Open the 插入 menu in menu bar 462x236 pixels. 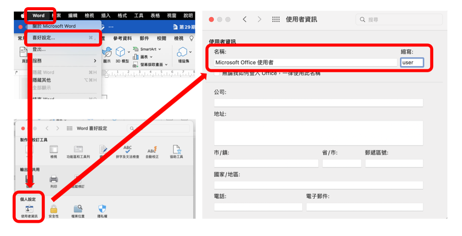(x=106, y=16)
